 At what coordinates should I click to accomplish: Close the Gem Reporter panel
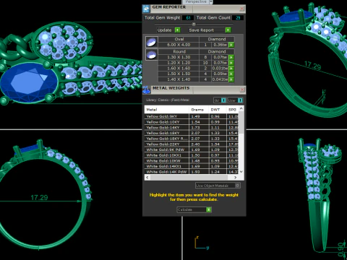tap(241, 9)
